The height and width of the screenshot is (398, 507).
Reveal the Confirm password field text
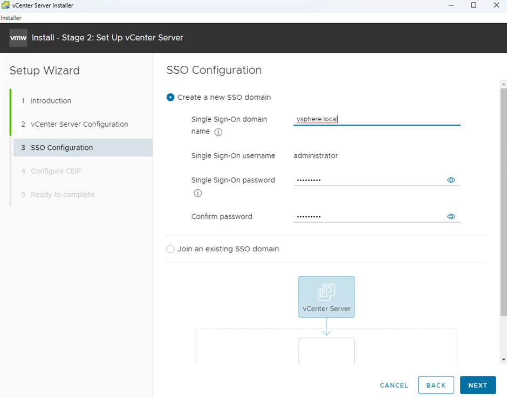coord(451,217)
